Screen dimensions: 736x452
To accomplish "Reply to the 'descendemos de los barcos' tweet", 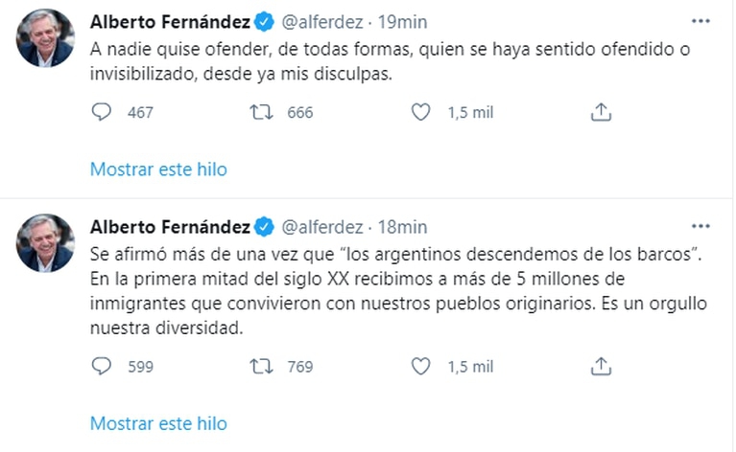I will pos(102,366).
